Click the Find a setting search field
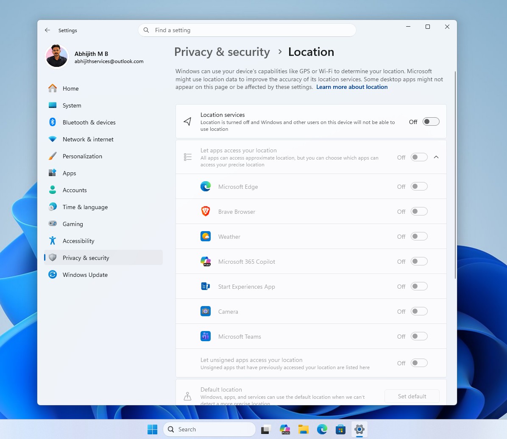The height and width of the screenshot is (439, 507). click(247, 30)
